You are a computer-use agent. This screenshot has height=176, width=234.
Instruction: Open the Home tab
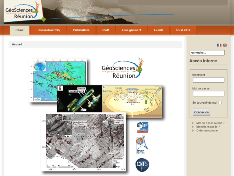pos(19,30)
